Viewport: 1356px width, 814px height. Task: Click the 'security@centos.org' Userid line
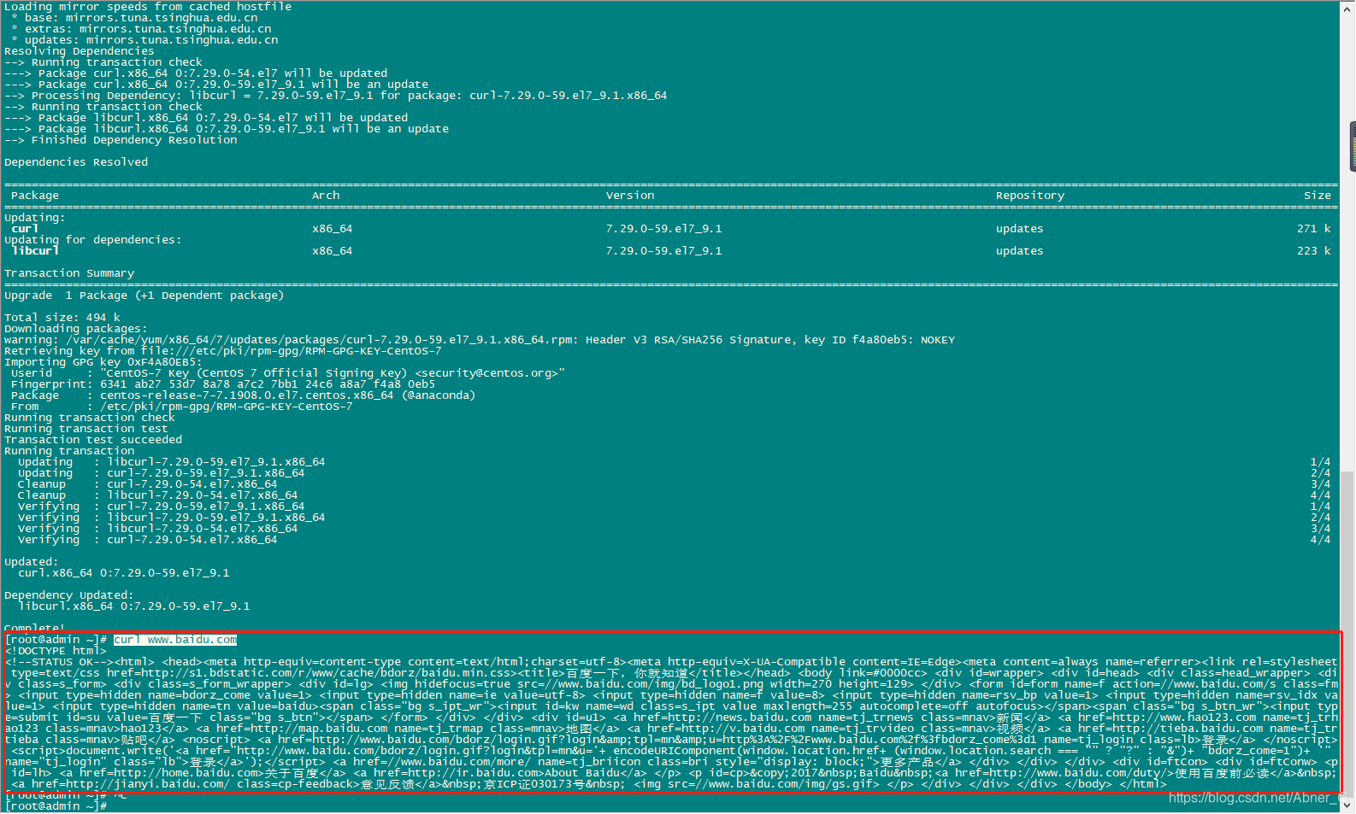(x=288, y=373)
